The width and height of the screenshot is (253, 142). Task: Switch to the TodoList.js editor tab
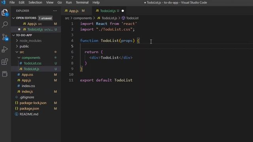[x=109, y=11]
